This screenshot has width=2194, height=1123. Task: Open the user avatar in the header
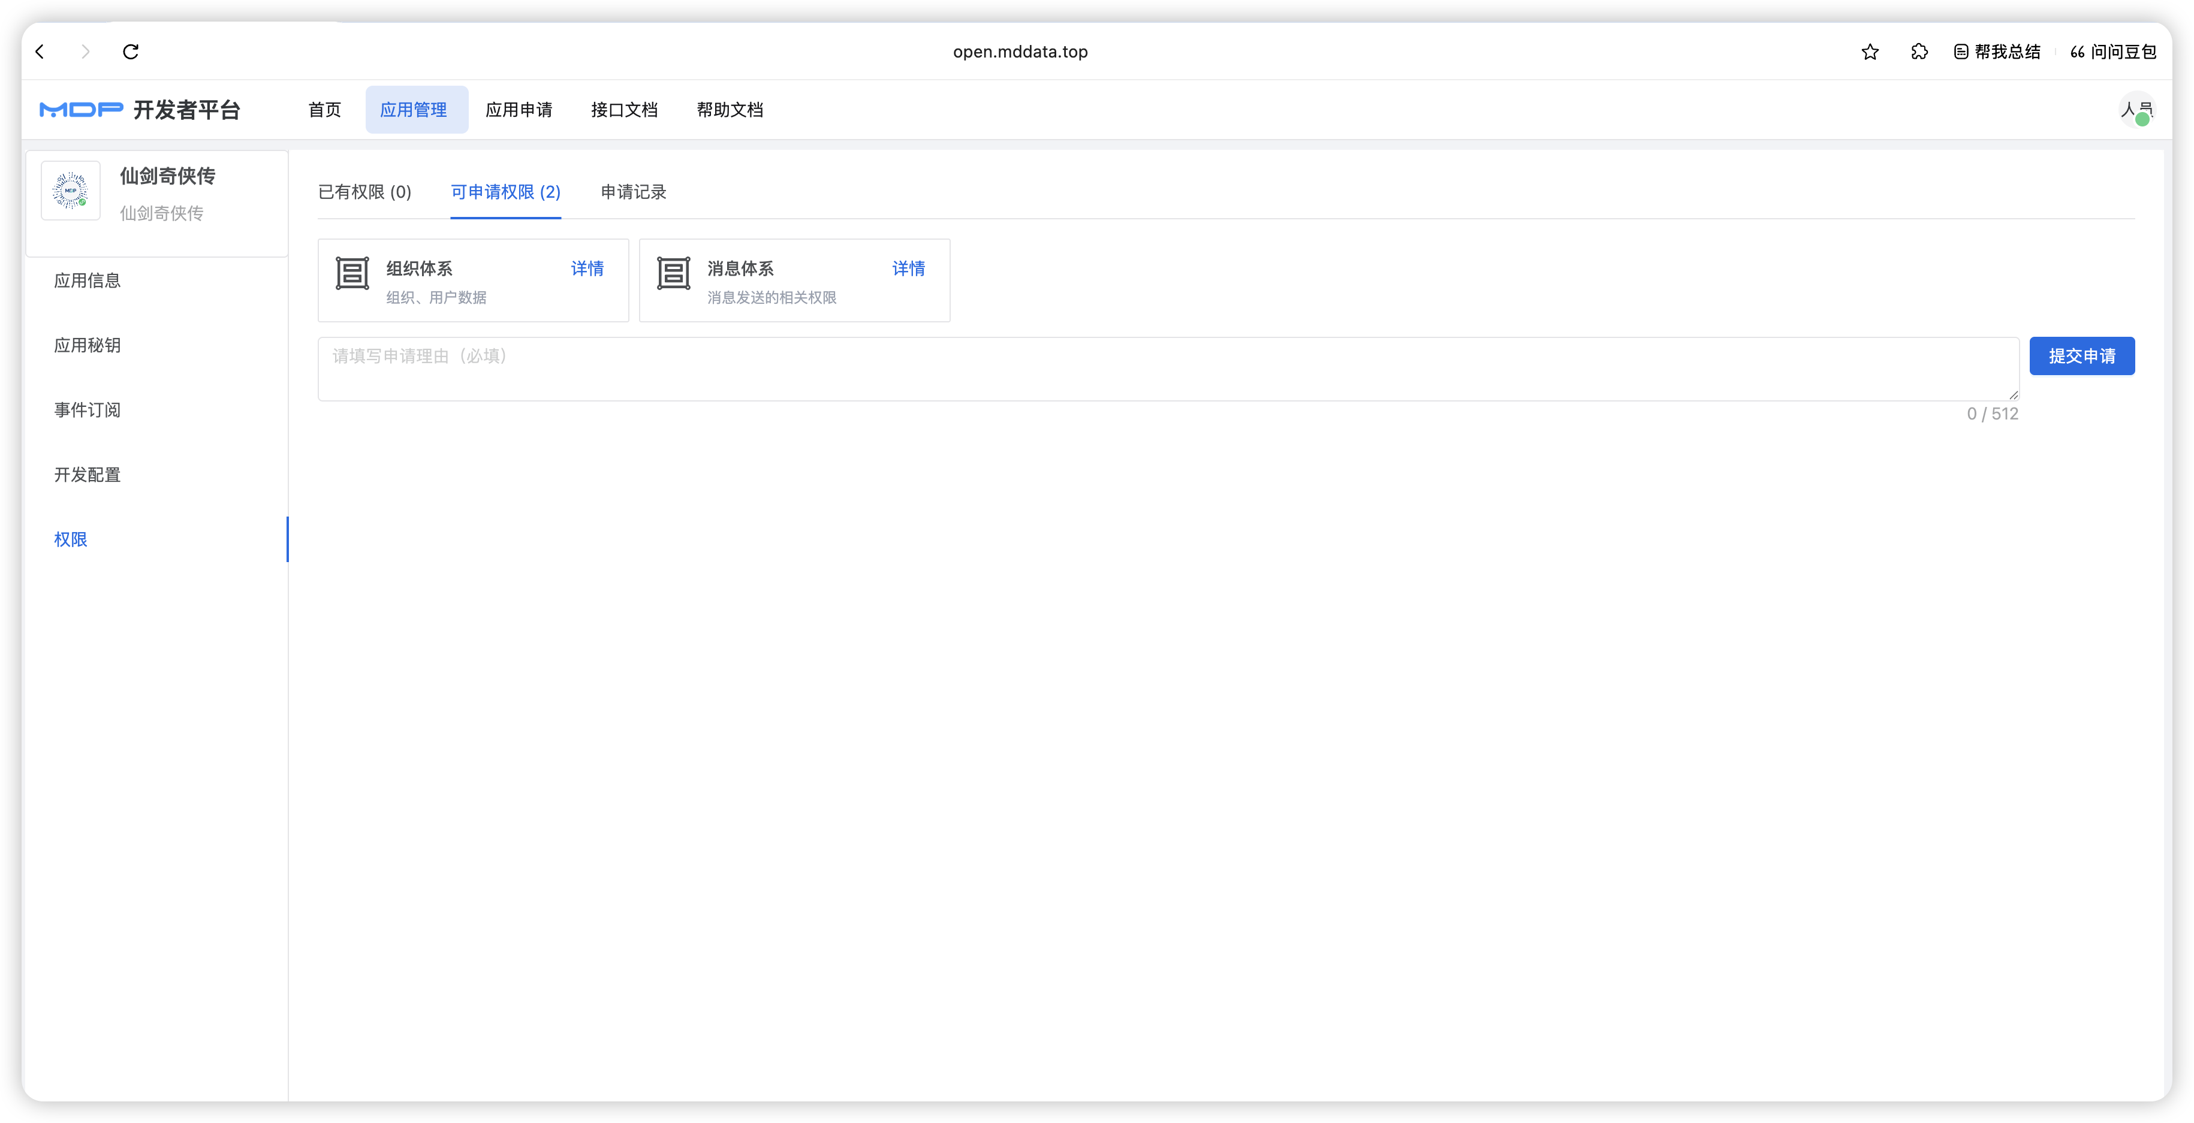[x=2136, y=110]
